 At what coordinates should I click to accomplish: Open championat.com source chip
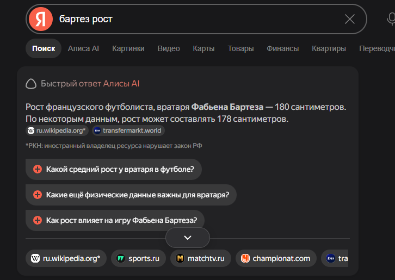tap(276, 258)
